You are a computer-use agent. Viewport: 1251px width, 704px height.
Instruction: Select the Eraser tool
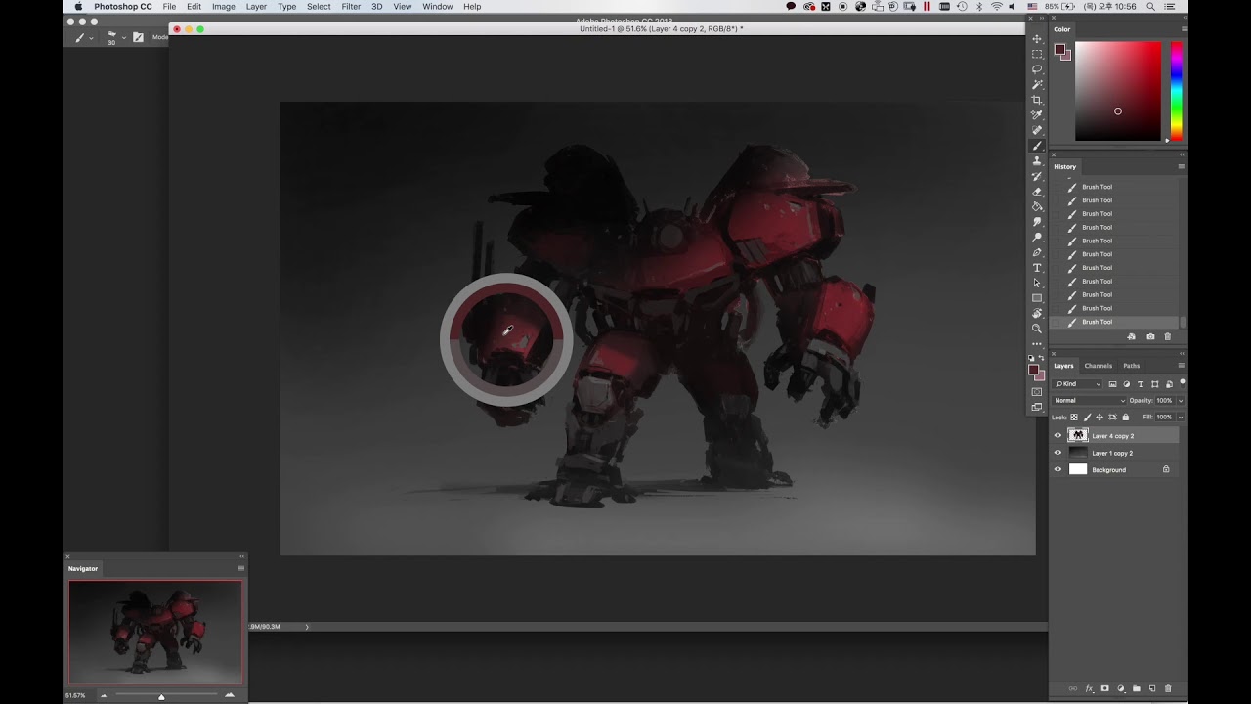(1037, 192)
